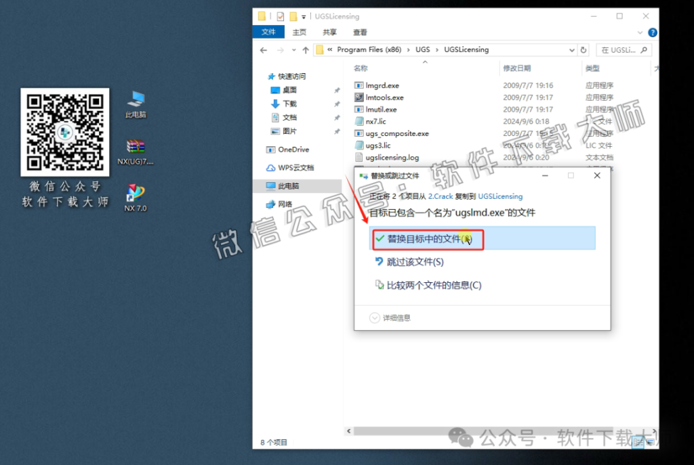Switch to the 查看 ribbon tab
Screen dimensions: 694x465
(359, 32)
